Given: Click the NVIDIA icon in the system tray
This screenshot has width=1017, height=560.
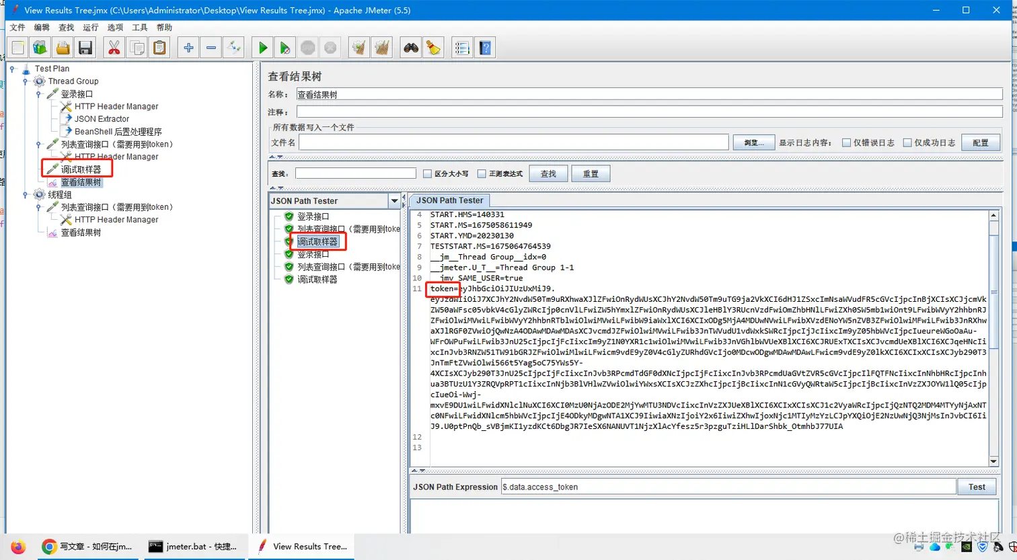Looking at the screenshot, I should (967, 547).
